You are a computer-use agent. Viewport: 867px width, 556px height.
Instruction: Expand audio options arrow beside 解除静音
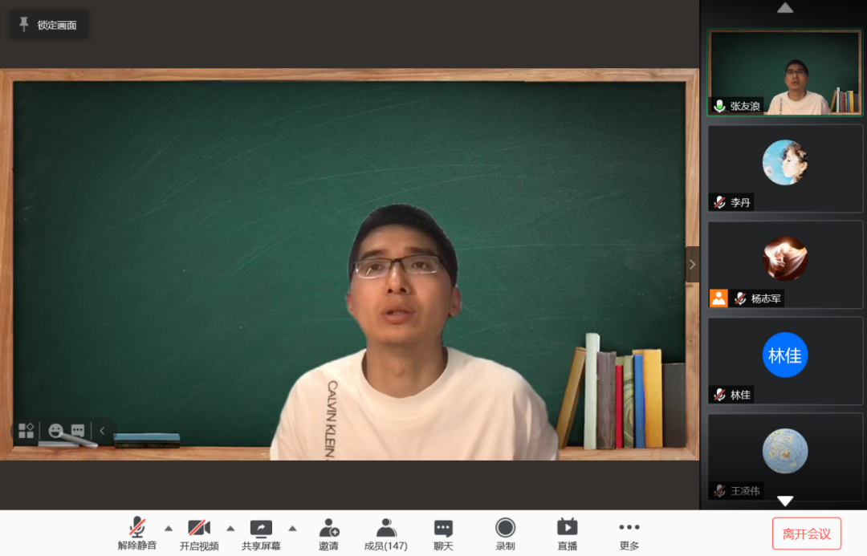(x=169, y=528)
